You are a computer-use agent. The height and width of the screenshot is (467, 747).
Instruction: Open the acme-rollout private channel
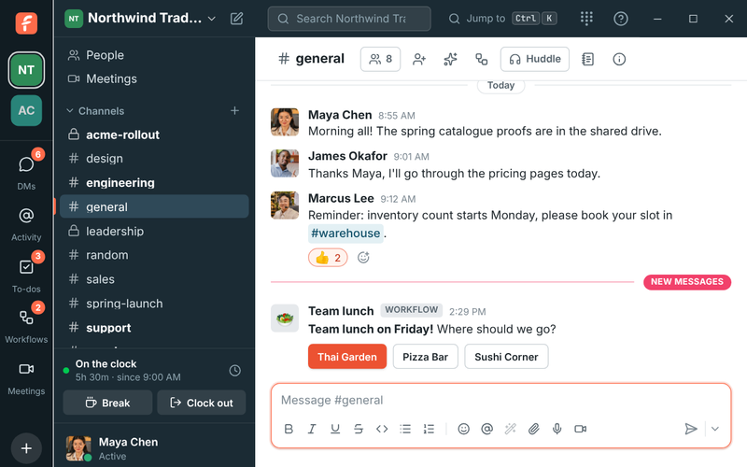(154, 134)
